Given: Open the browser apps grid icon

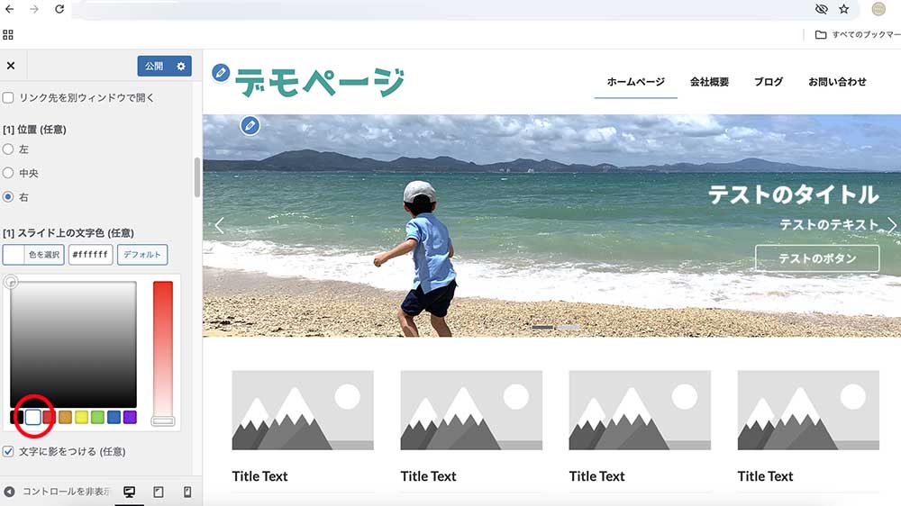Looking at the screenshot, I should point(8,35).
